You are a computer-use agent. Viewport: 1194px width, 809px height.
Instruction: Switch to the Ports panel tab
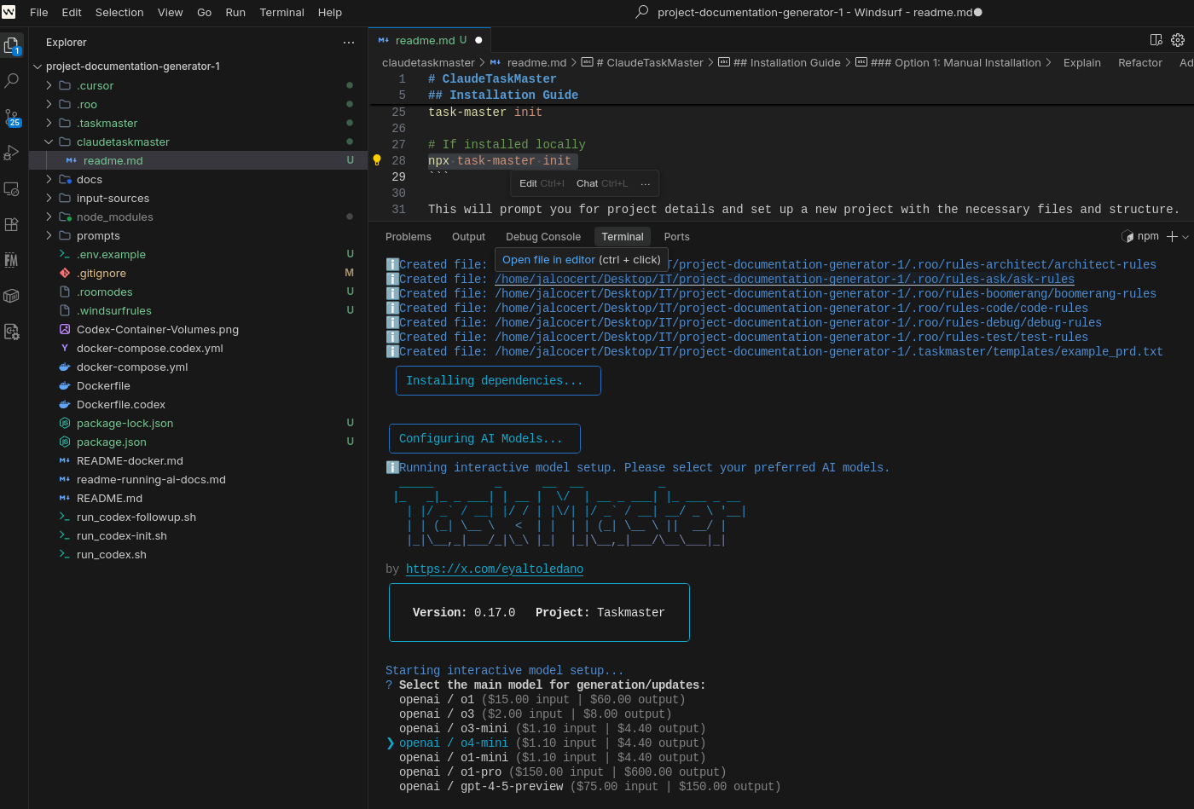(x=676, y=236)
